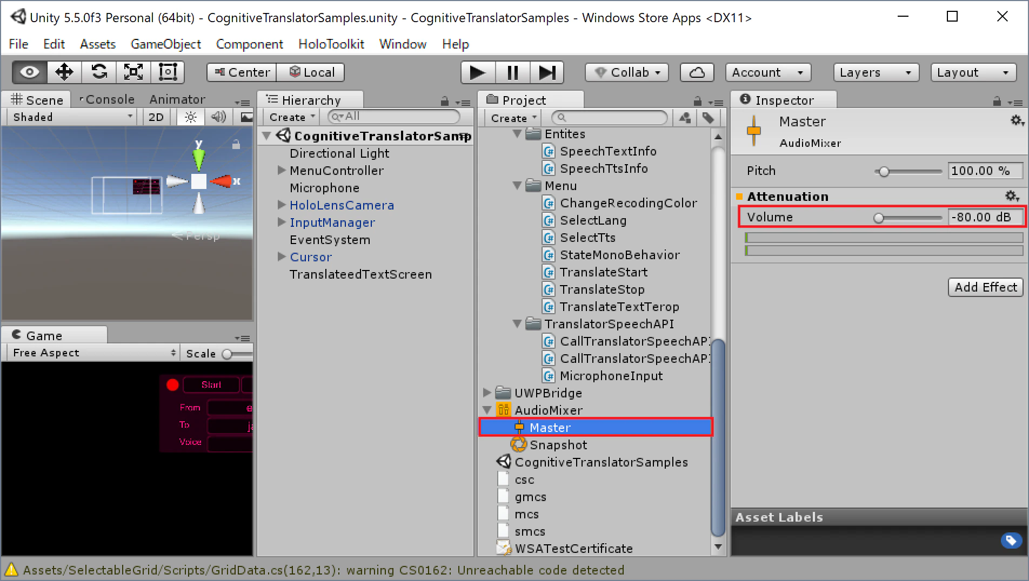
Task: Switch to the Animator tab
Action: (x=177, y=100)
